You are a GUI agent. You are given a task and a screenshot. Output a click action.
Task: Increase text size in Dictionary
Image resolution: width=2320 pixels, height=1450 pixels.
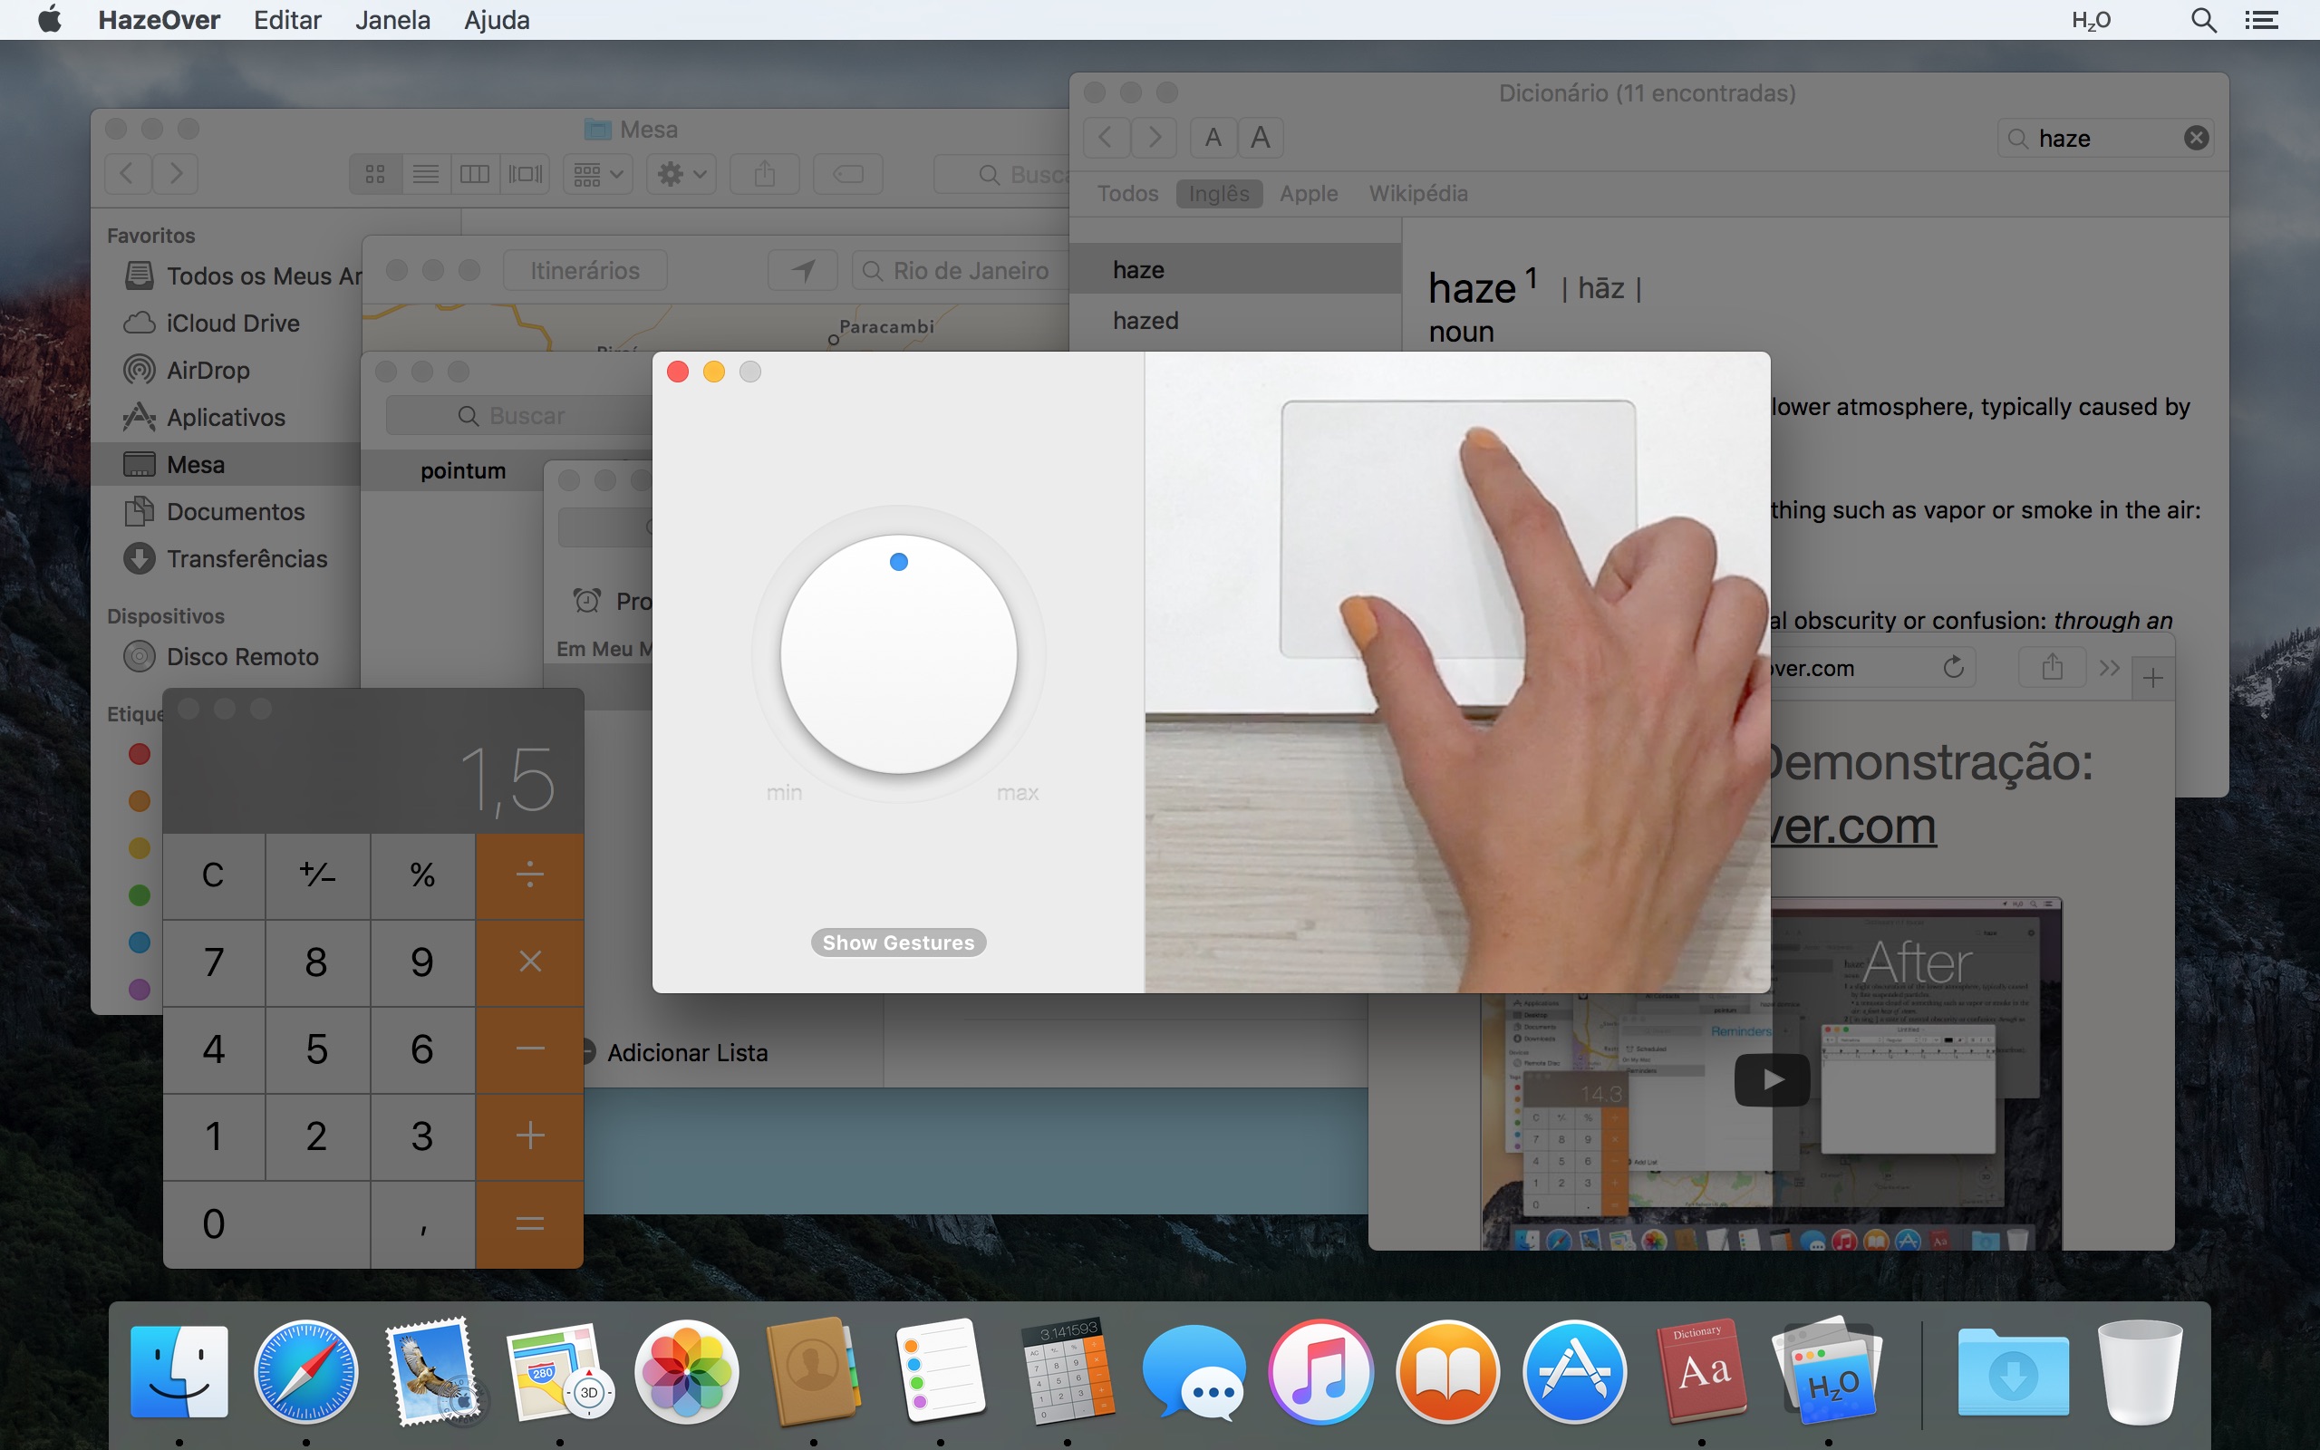(1261, 138)
